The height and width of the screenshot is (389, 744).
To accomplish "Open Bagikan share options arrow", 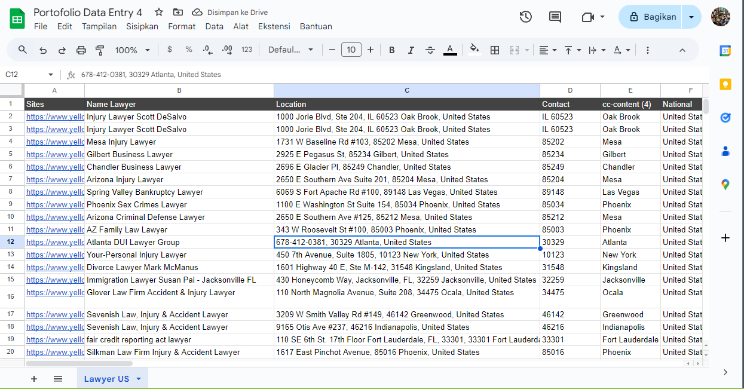I will coord(691,17).
